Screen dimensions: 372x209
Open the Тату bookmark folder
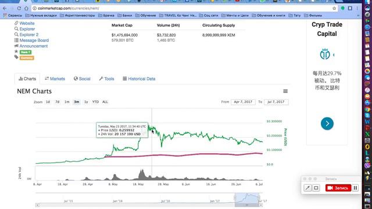pyautogui.click(x=295, y=16)
